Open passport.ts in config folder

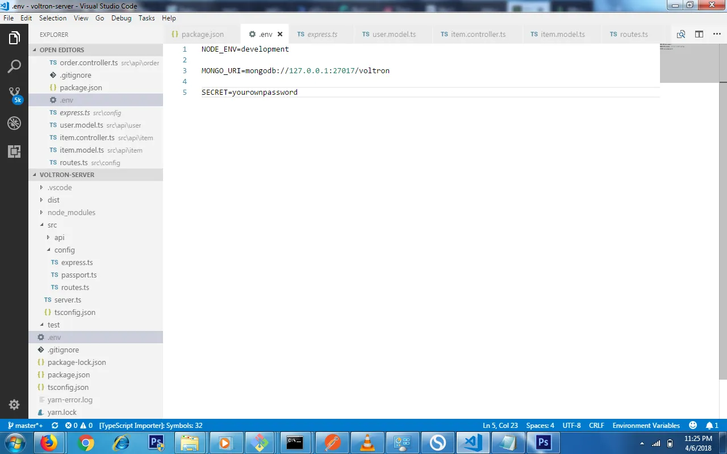click(x=79, y=275)
